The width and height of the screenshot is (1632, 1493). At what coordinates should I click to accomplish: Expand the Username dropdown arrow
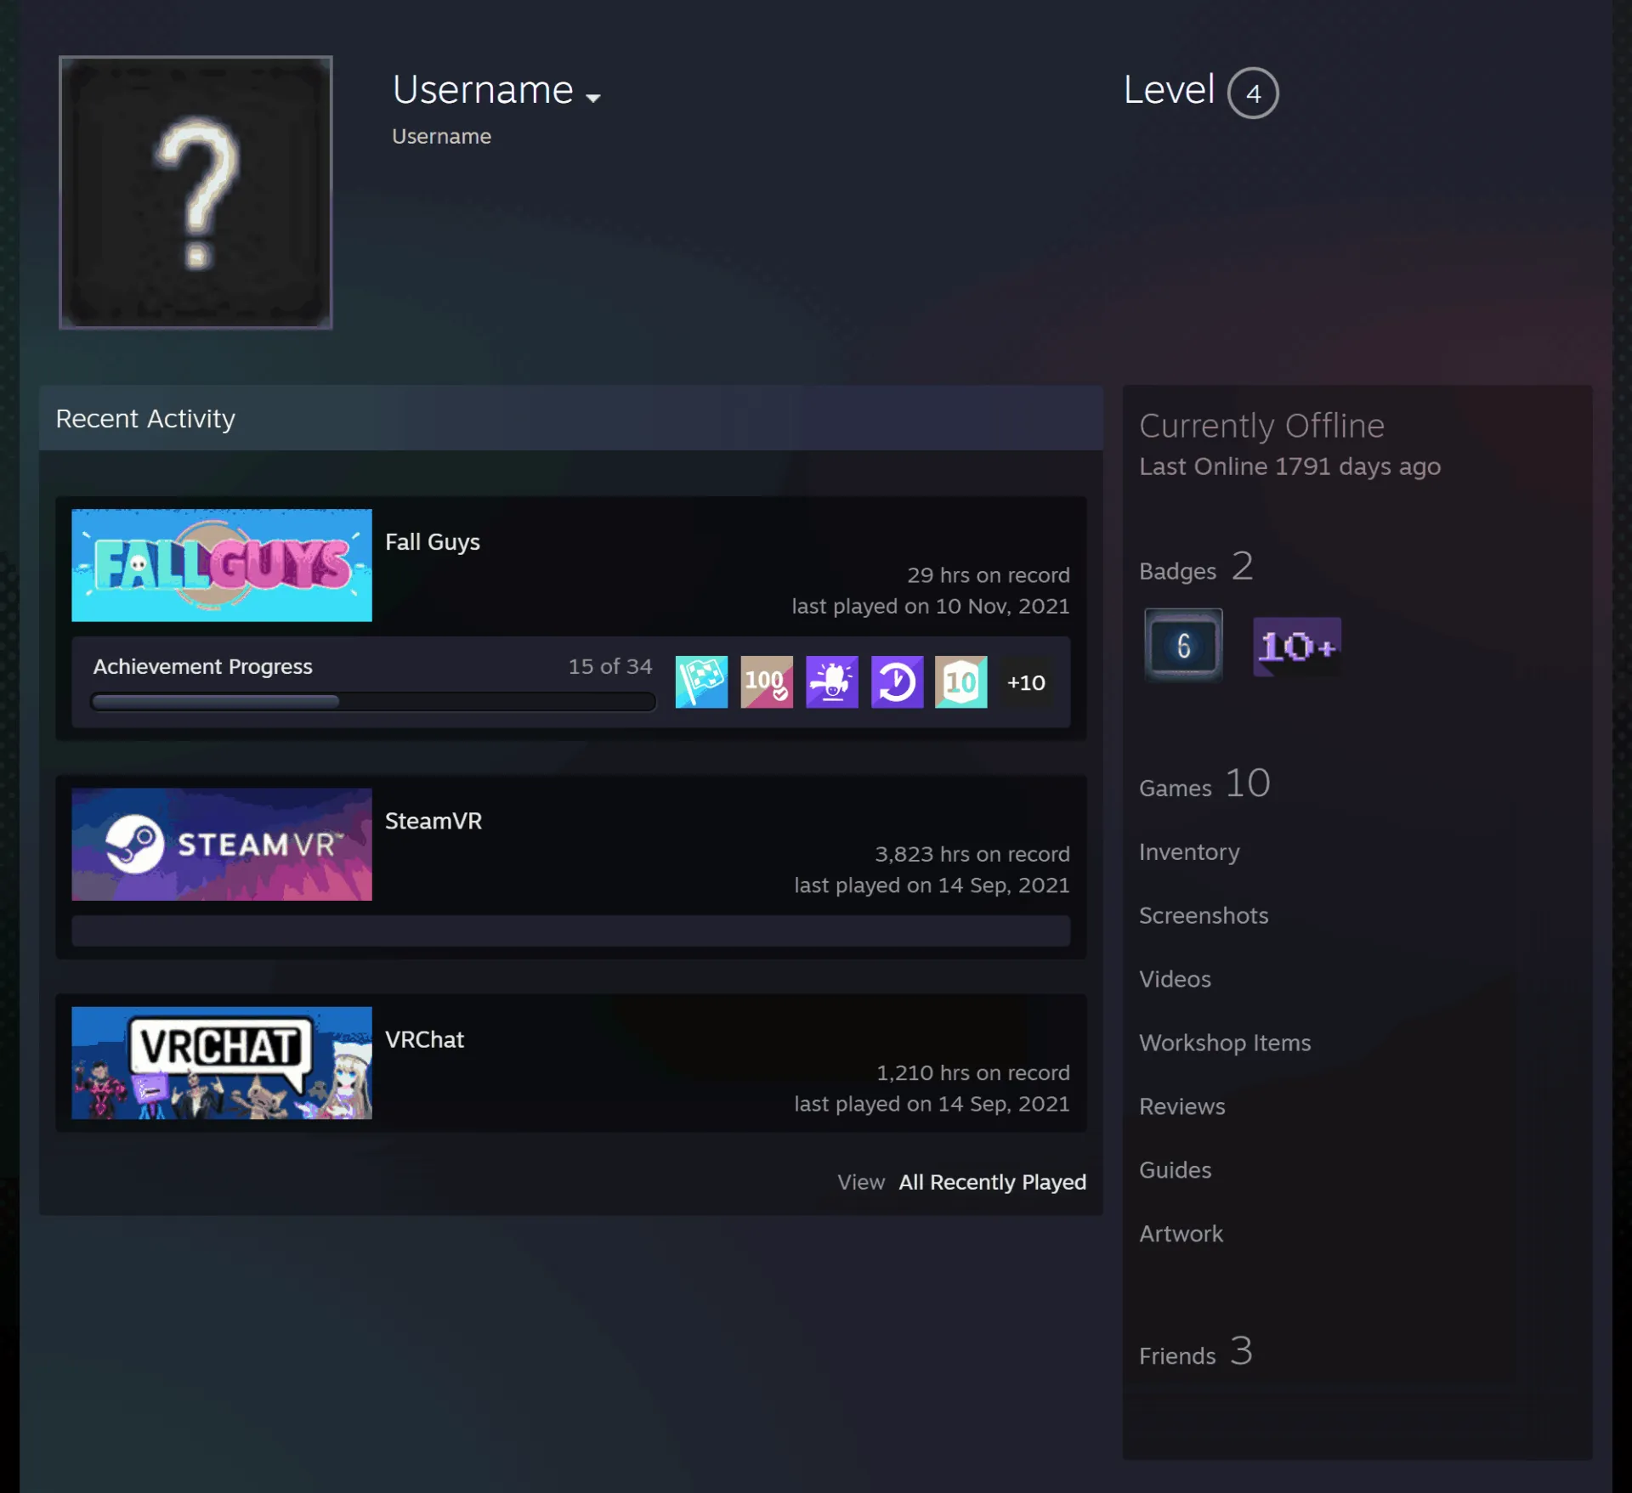point(593,98)
